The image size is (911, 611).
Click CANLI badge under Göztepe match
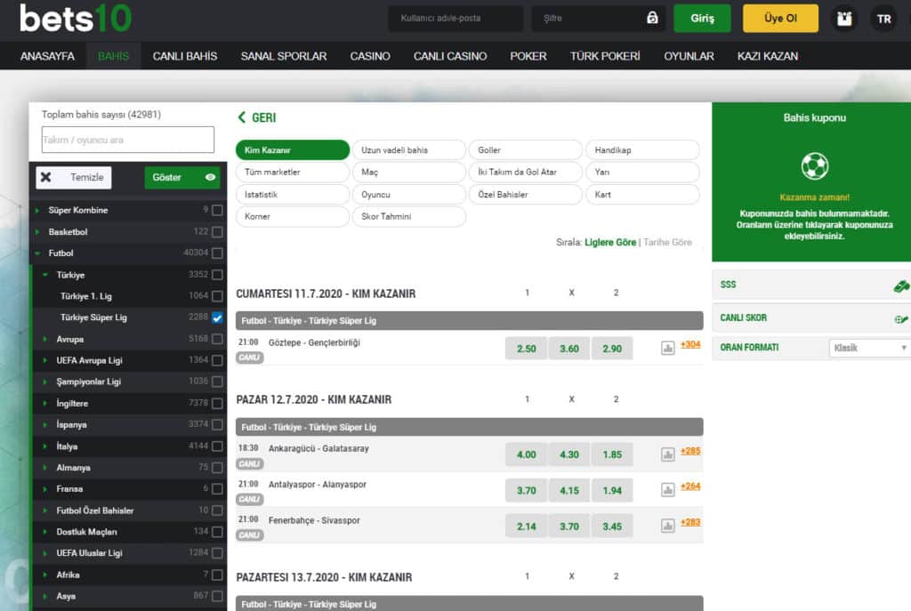click(250, 358)
